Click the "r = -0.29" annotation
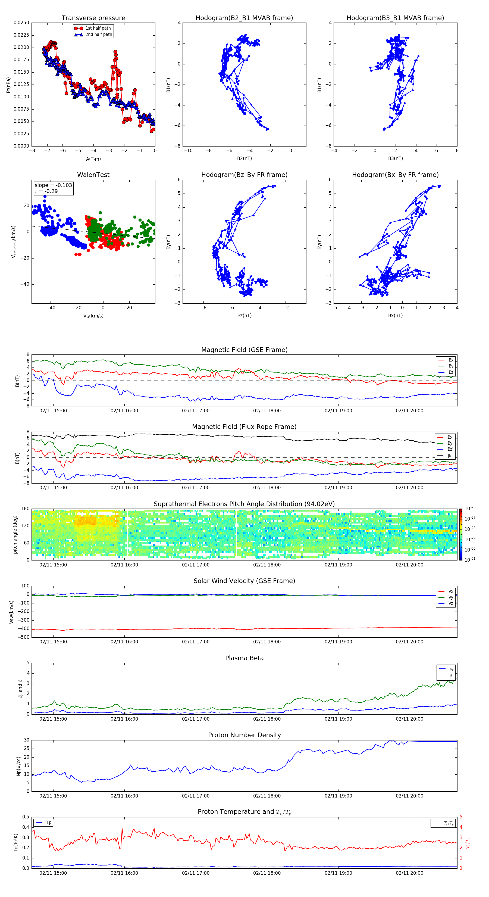 click(46, 192)
